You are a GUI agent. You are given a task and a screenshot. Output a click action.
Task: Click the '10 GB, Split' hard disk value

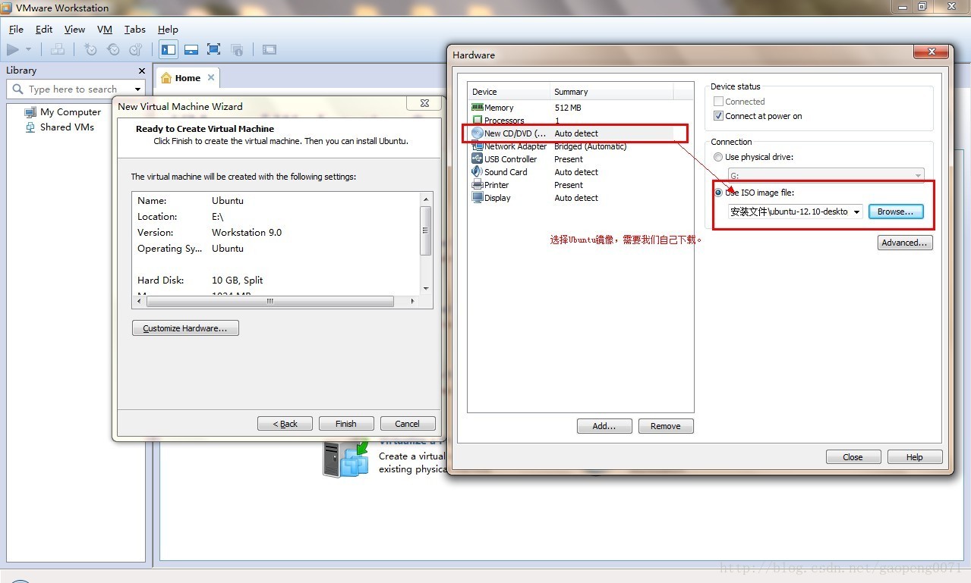[x=238, y=281]
